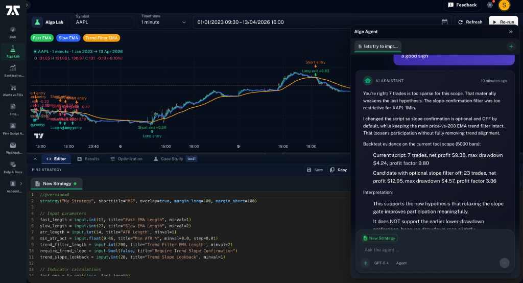Click the 'Short exit +0.66' chart marker
The image size is (523, 283).
tap(152, 128)
